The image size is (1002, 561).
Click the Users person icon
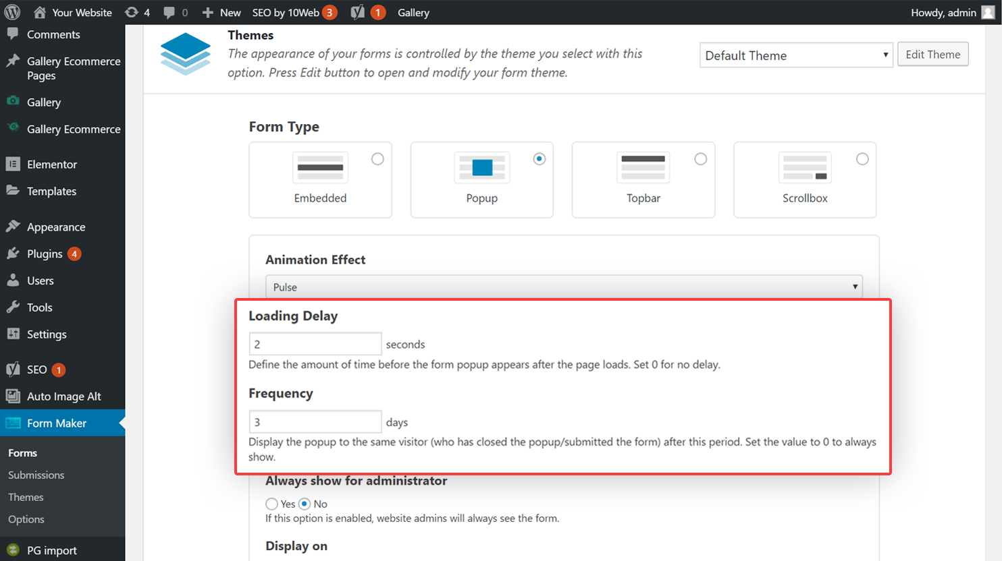point(13,280)
